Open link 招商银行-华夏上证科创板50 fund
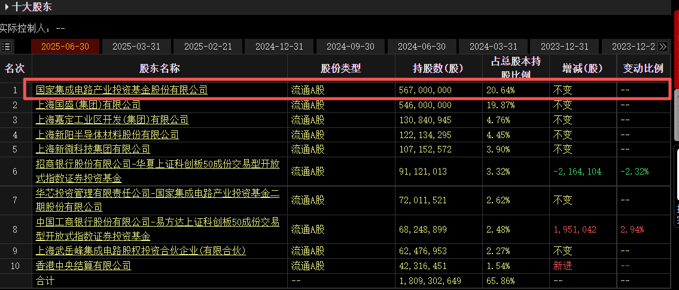 click(x=157, y=172)
